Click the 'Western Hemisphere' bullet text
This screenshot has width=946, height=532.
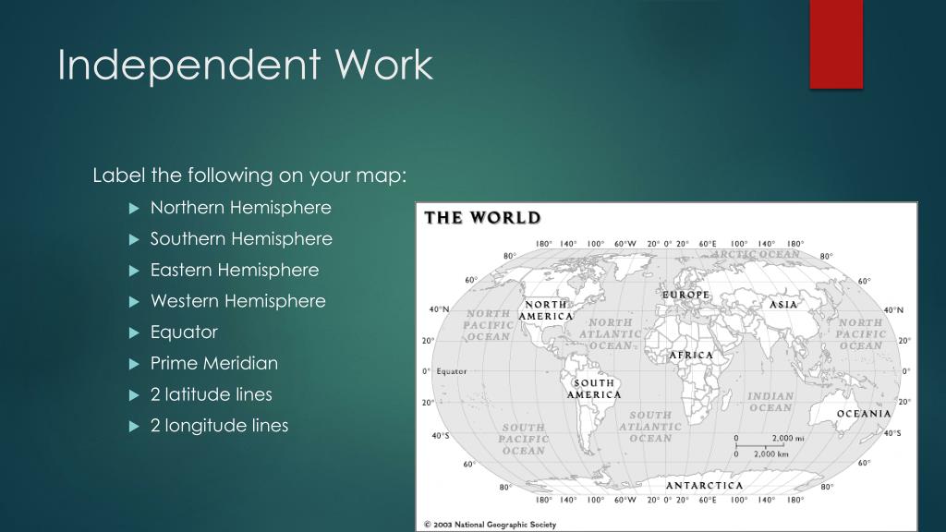237,301
